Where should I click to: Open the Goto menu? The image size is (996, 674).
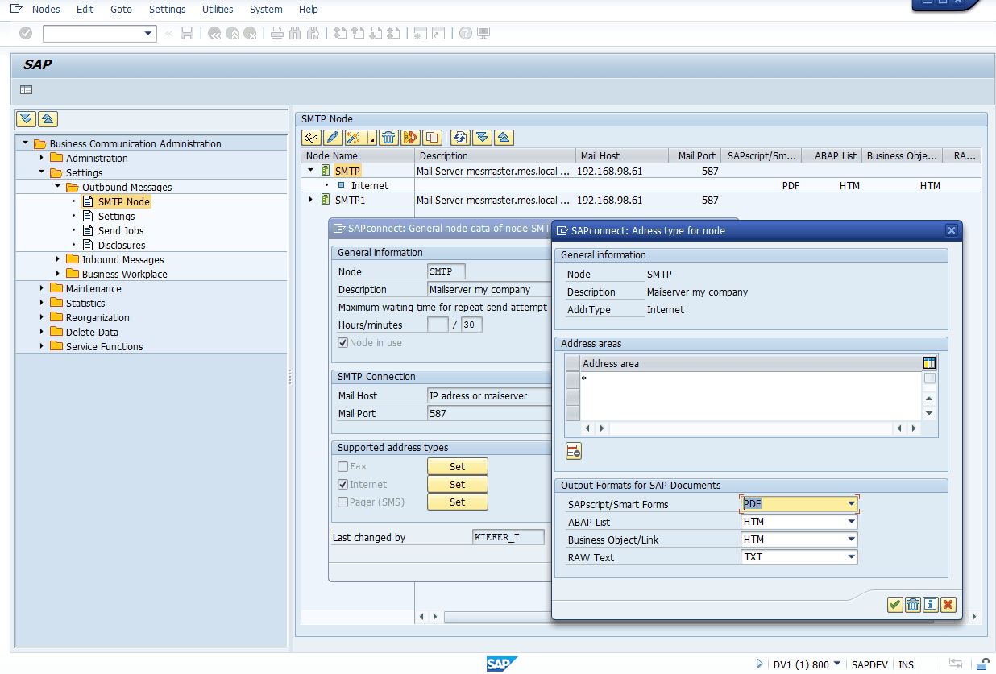pyautogui.click(x=121, y=10)
